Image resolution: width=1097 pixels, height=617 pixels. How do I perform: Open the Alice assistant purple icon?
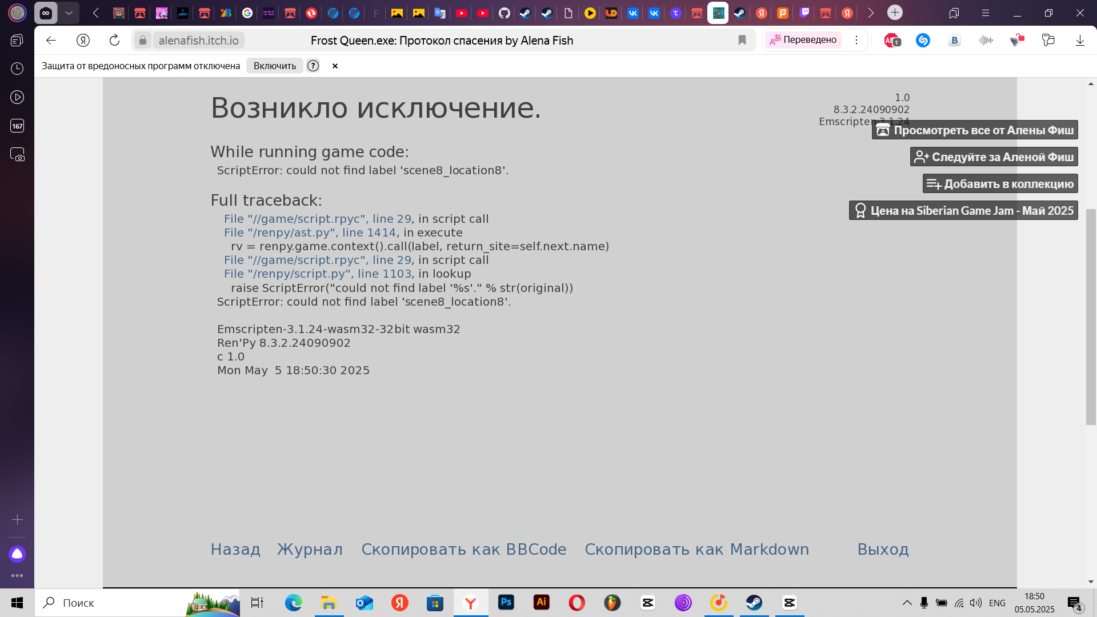pyautogui.click(x=17, y=554)
